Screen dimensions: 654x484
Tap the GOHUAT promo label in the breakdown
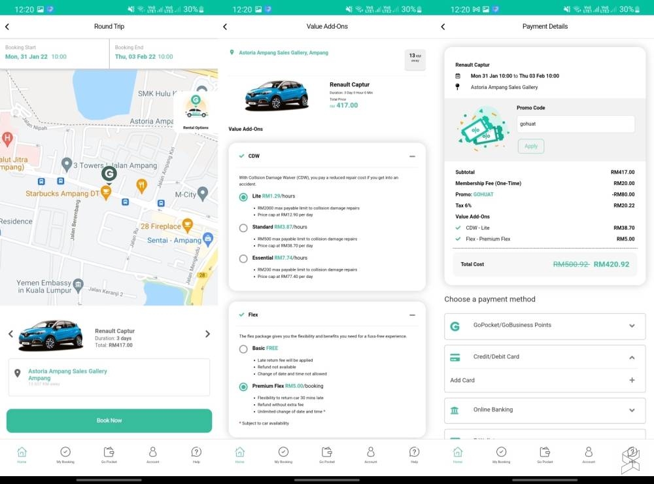[x=483, y=194]
